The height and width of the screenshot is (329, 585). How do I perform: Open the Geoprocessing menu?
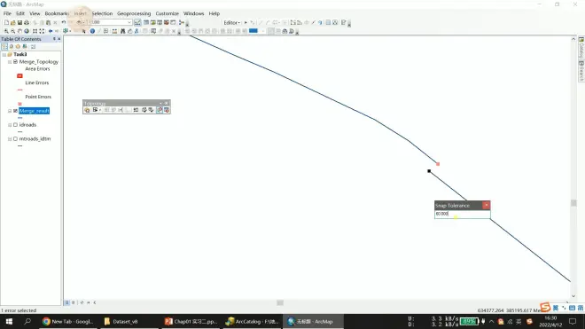[134, 13]
